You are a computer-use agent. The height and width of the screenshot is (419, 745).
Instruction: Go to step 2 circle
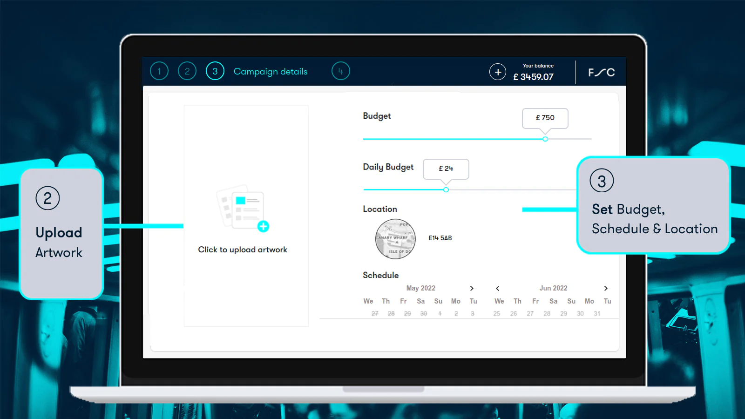(187, 71)
